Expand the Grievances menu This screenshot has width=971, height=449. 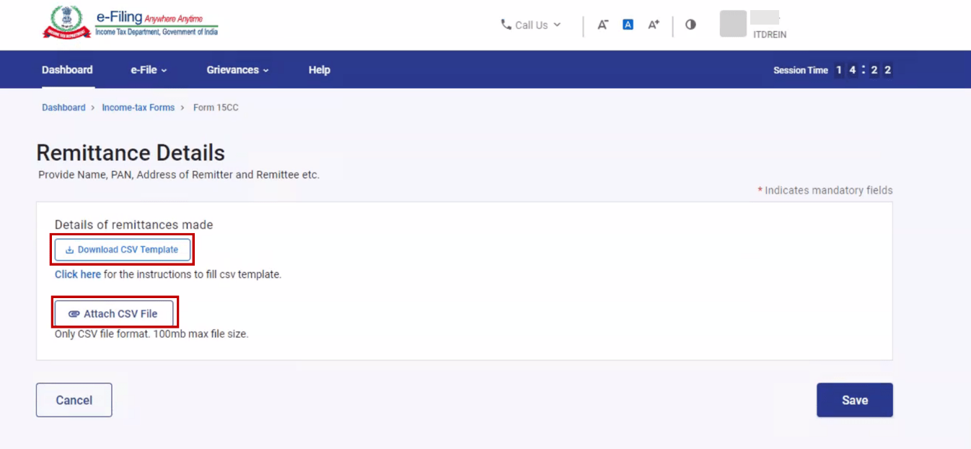point(237,70)
